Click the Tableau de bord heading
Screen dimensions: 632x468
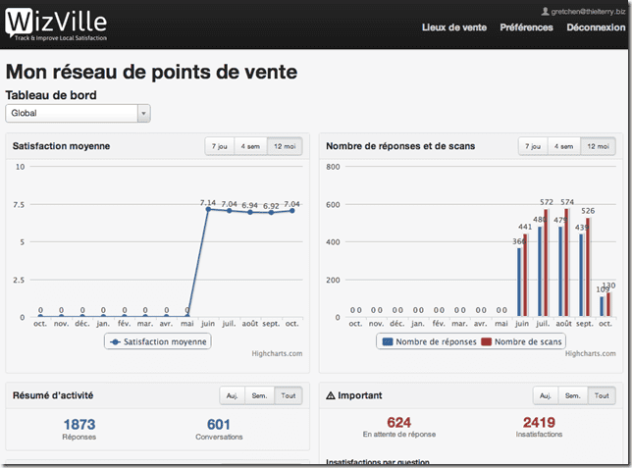click(x=51, y=95)
